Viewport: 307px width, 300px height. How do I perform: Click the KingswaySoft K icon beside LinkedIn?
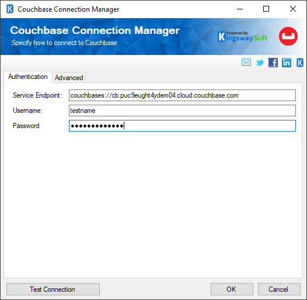(300, 63)
